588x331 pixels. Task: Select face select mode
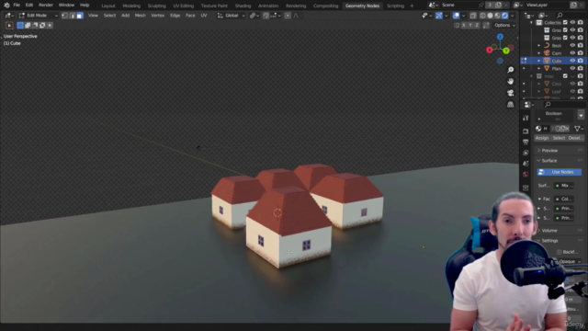pyautogui.click(x=80, y=16)
